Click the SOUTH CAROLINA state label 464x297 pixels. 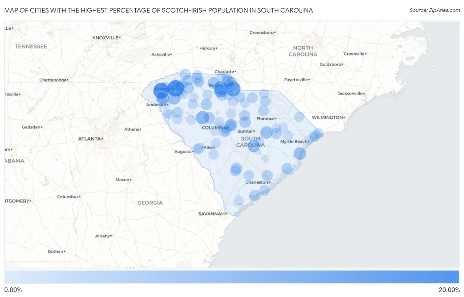250,142
